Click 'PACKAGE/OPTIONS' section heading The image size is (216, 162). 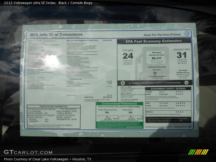pos(75,79)
